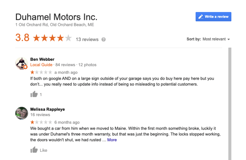Click the 13 reviews count text

87,39
